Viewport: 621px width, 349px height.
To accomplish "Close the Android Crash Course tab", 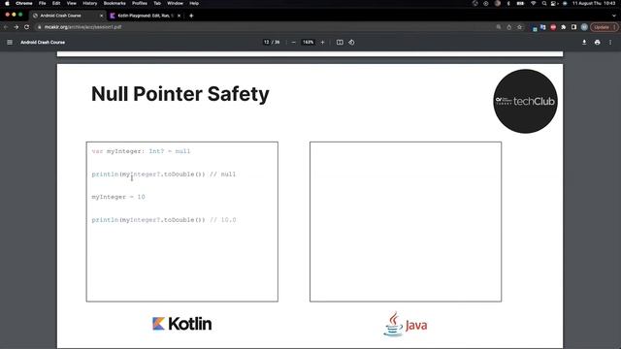I will click(101, 16).
